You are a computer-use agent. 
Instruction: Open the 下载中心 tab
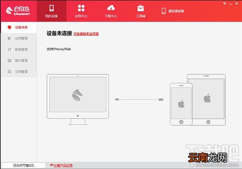pos(111,11)
